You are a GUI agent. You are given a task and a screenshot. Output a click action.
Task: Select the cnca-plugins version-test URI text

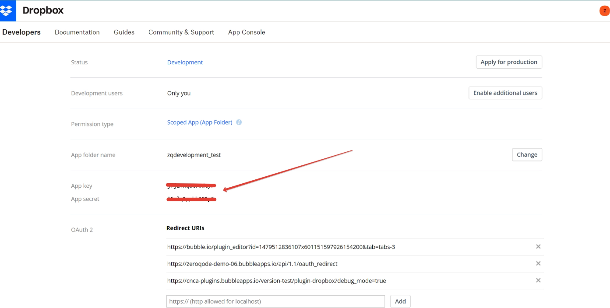[276, 281]
